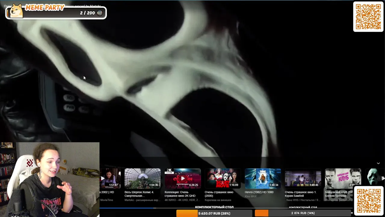Click the 5 620.07 RUB (28%) donation bar
Screen dimensions: 385x217
[214, 213]
